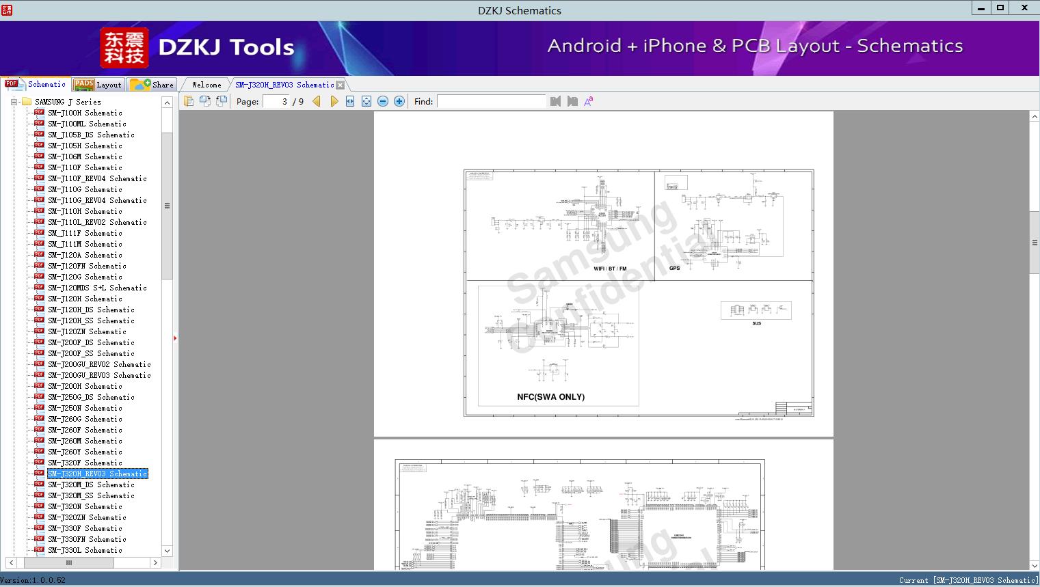Image resolution: width=1040 pixels, height=587 pixels.
Task: Click the find previous icon
Action: coord(555,101)
